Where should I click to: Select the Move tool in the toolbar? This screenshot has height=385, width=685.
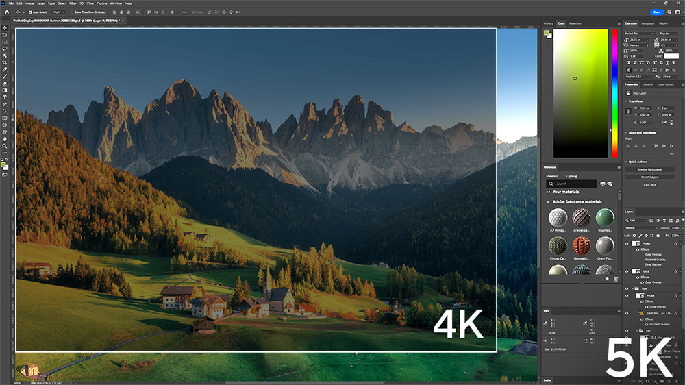click(x=5, y=28)
